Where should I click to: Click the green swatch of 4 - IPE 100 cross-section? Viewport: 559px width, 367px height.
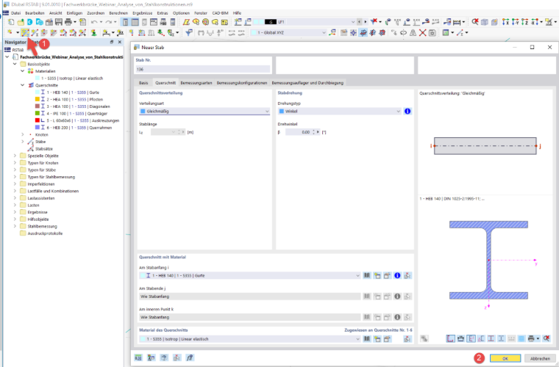(x=37, y=114)
